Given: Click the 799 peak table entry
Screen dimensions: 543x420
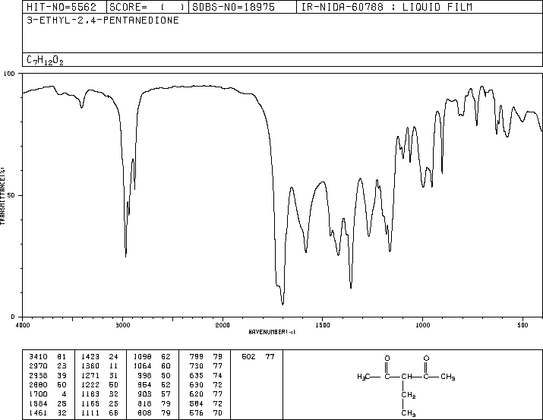Looking at the screenshot, I should [206, 357].
